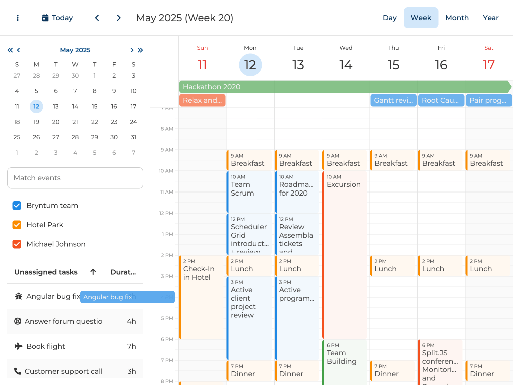The height and width of the screenshot is (385, 513).
Task: Sort by the Unassigned tasks column header
Action: point(46,272)
